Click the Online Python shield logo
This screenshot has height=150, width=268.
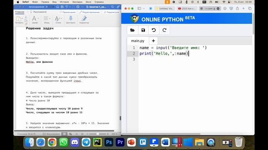click(134, 18)
